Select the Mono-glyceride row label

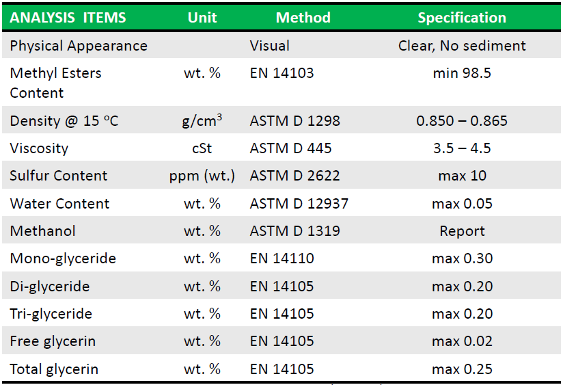click(63, 258)
